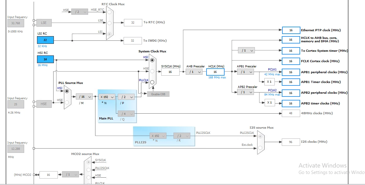Click the blue HSI RC 16 block

[x=45, y=59]
